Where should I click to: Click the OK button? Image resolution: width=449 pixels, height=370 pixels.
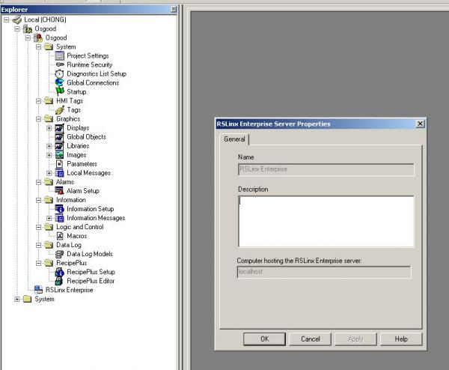[265, 339]
